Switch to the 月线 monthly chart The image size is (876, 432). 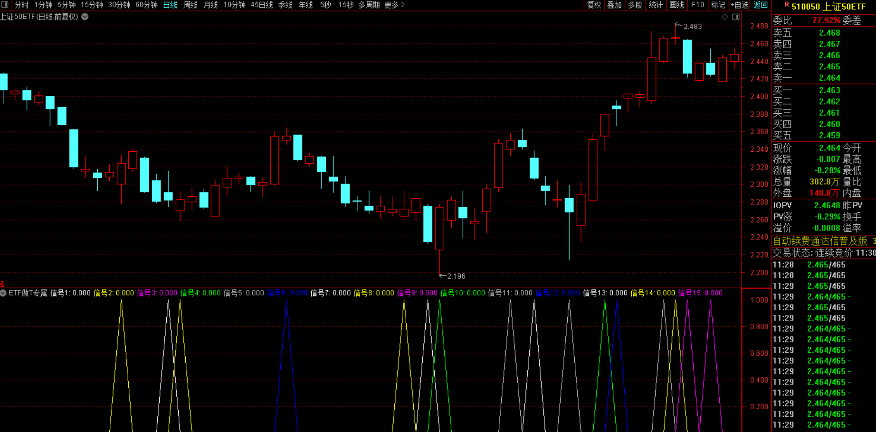click(x=210, y=5)
